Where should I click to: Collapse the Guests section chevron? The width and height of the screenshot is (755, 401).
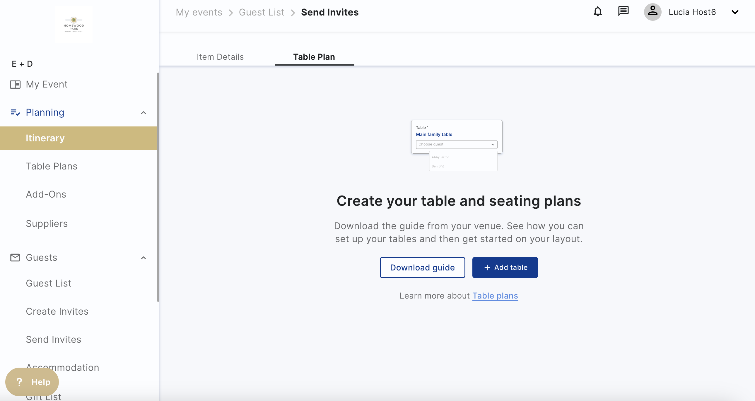point(143,258)
